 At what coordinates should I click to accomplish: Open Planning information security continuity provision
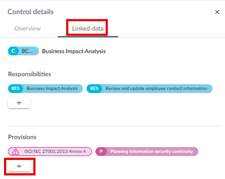pyautogui.click(x=152, y=152)
